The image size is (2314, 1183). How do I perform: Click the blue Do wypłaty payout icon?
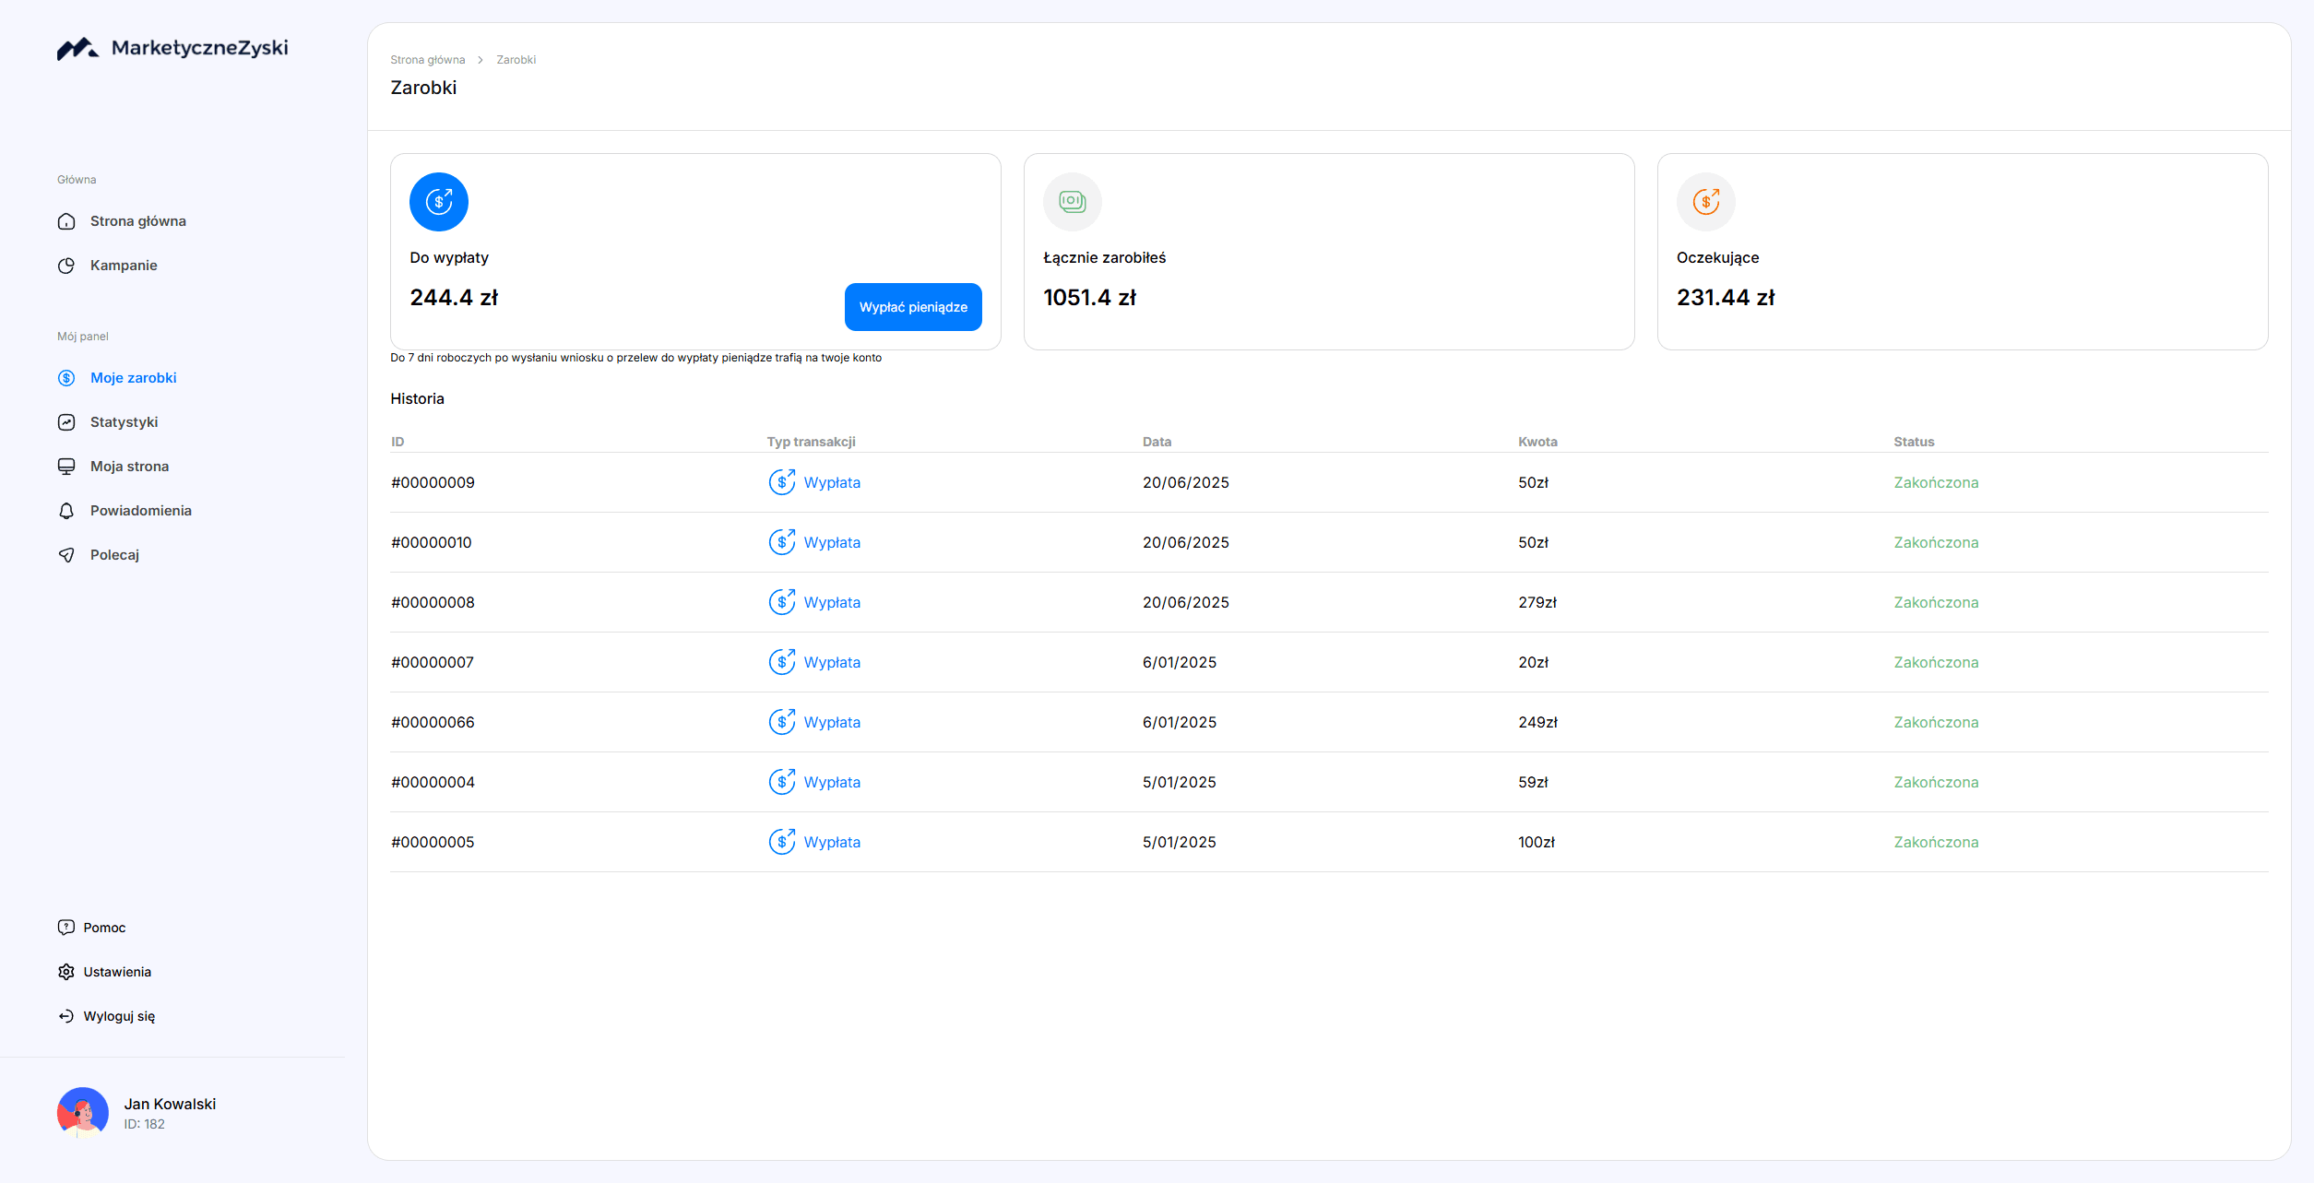438,202
